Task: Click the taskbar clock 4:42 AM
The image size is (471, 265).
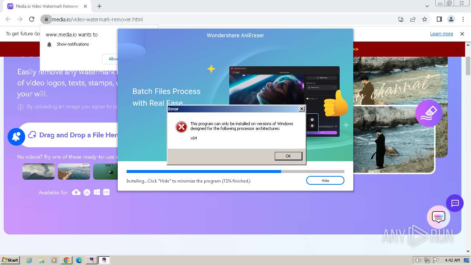Action: click(x=452, y=260)
